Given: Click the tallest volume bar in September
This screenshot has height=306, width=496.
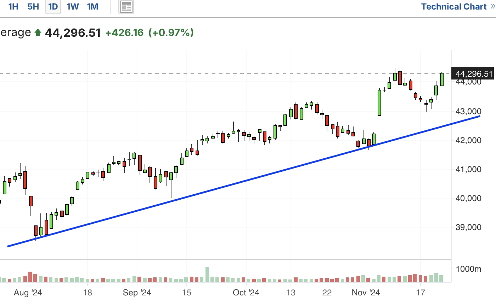Looking at the screenshot, I should (x=207, y=275).
